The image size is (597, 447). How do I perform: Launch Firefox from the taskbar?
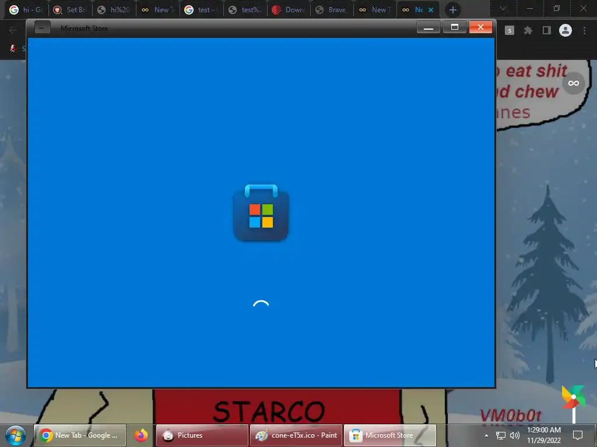click(x=141, y=435)
